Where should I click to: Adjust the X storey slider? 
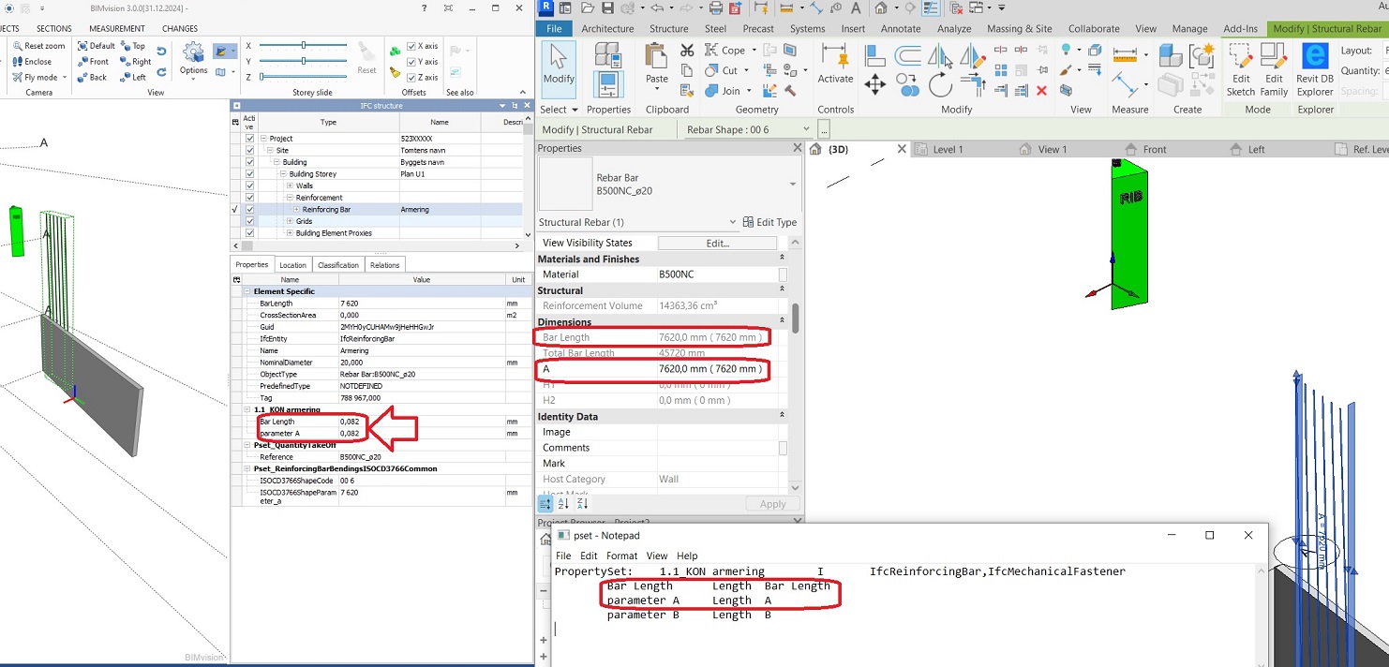click(303, 45)
